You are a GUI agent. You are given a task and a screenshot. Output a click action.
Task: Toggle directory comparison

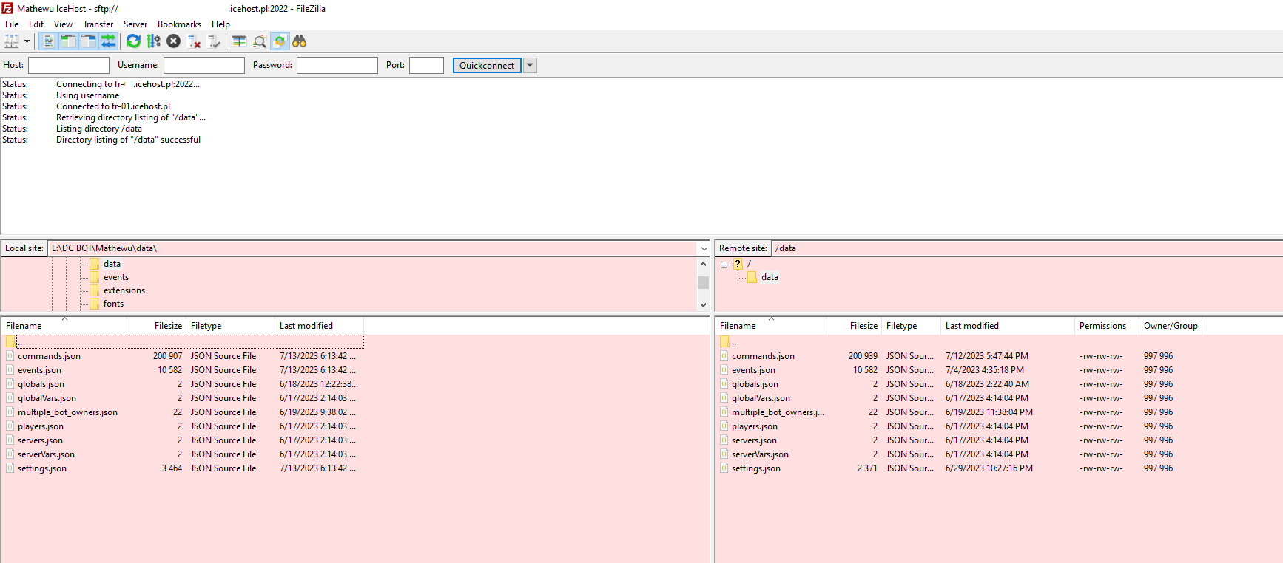tap(259, 41)
